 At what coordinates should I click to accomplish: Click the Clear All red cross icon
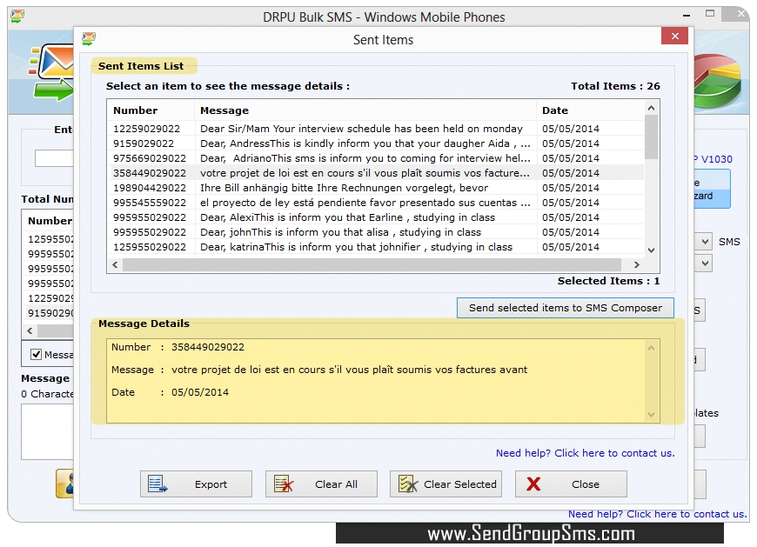284,484
